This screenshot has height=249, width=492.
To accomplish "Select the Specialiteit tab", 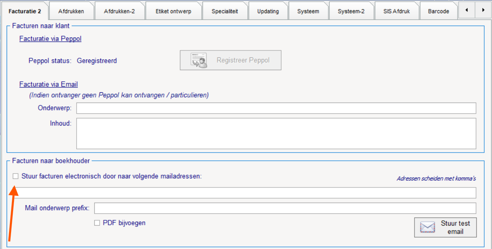I will click(225, 11).
